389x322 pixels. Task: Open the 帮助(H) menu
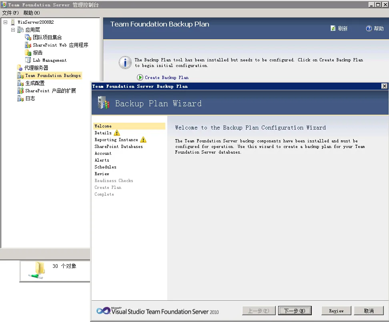click(32, 13)
